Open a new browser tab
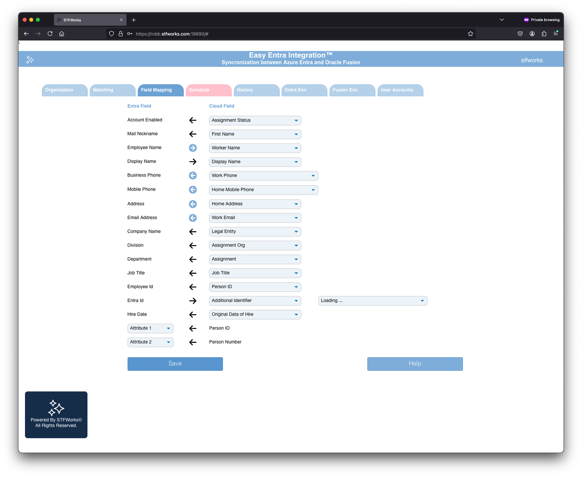 point(134,20)
